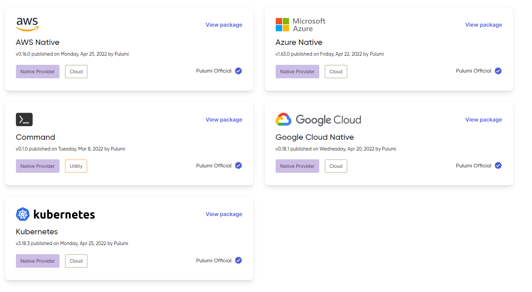Open View package for Google Cloud Native
Viewport: 532px width, 292px height.
click(483, 120)
